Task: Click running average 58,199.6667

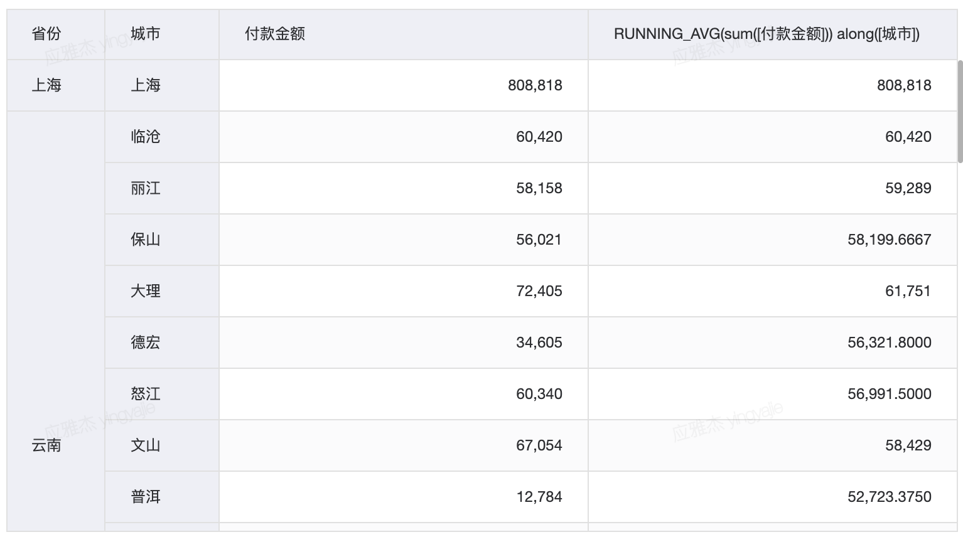Action: [x=773, y=240]
